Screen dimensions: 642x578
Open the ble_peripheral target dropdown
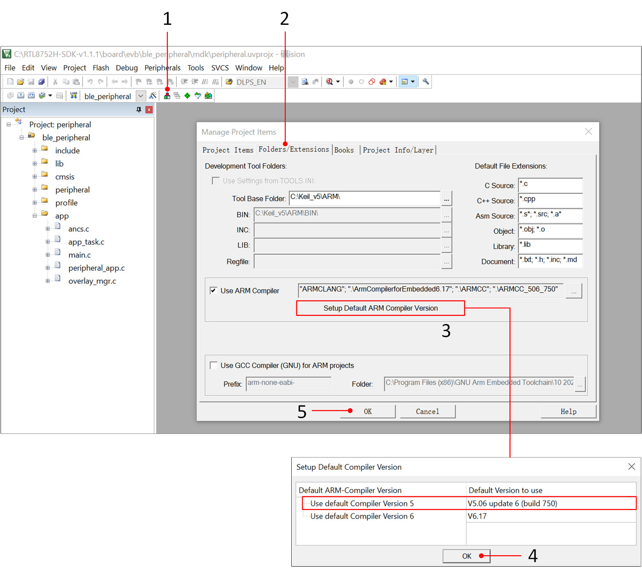pyautogui.click(x=141, y=96)
